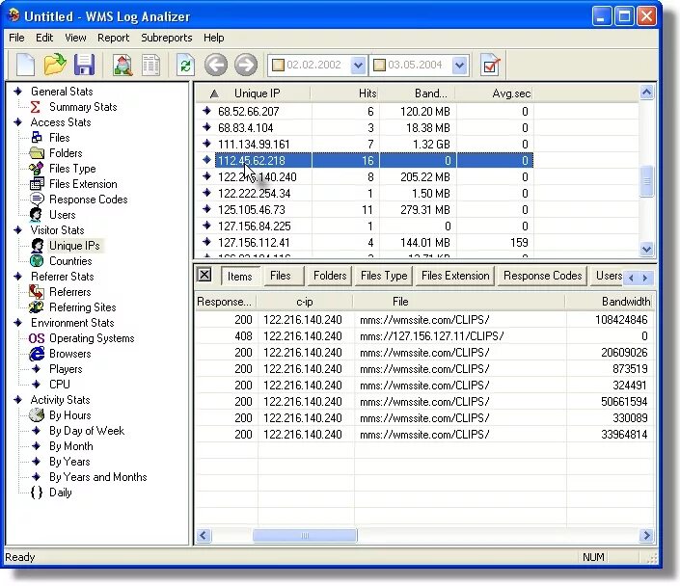Click the 408 response code cell
This screenshot has width=680, height=586.
tap(243, 336)
